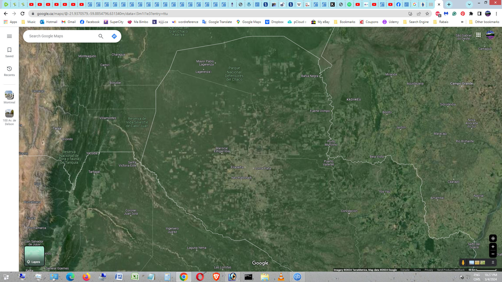502x282 pixels.
Task: Open the Google apps grid
Action: (478, 35)
